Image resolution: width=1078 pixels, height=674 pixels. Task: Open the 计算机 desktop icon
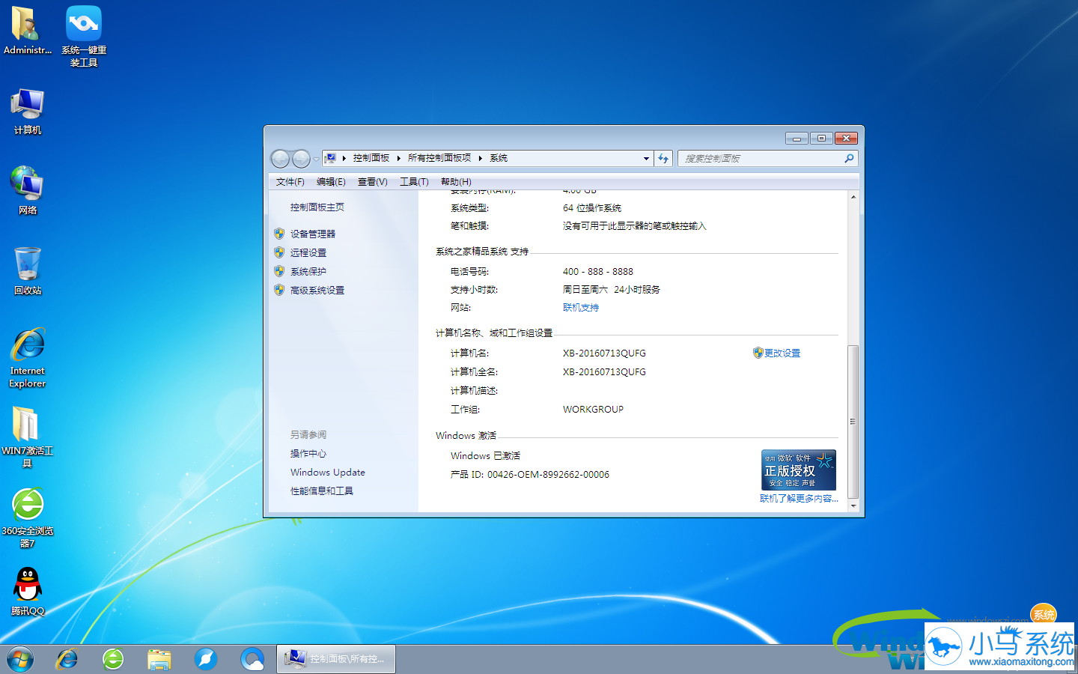[x=27, y=111]
